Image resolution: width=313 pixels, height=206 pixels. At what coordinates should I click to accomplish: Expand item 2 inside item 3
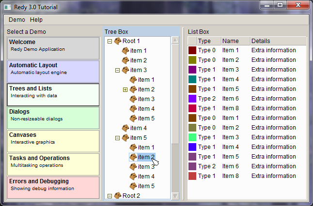coord(125,89)
